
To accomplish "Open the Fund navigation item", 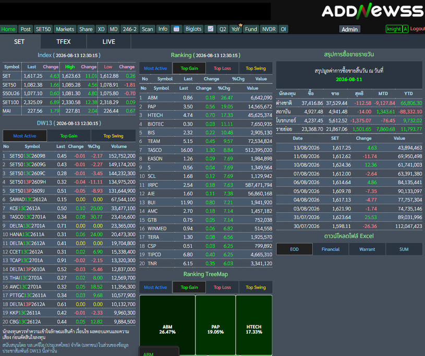I will pyautogui.click(x=251, y=29).
